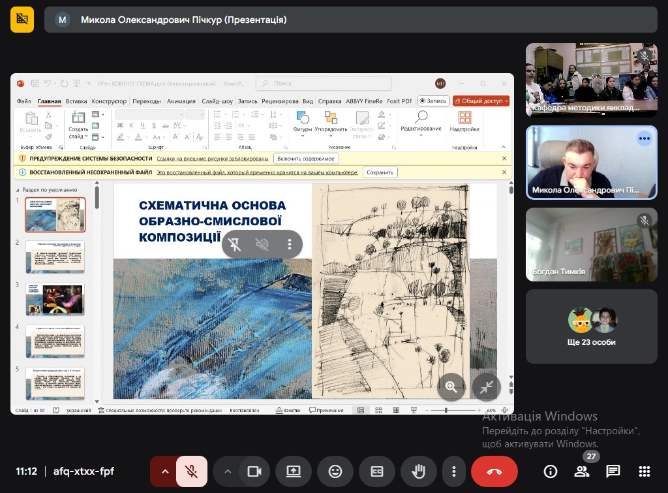Screen dimensions: 668x493
Task: Select Богдан Тимків's video tile
Action: (591, 244)
